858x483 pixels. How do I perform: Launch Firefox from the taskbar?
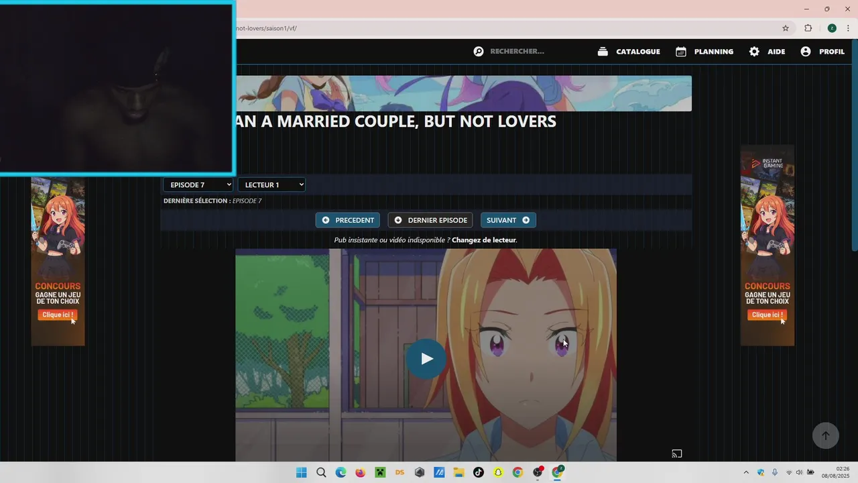[361, 472]
